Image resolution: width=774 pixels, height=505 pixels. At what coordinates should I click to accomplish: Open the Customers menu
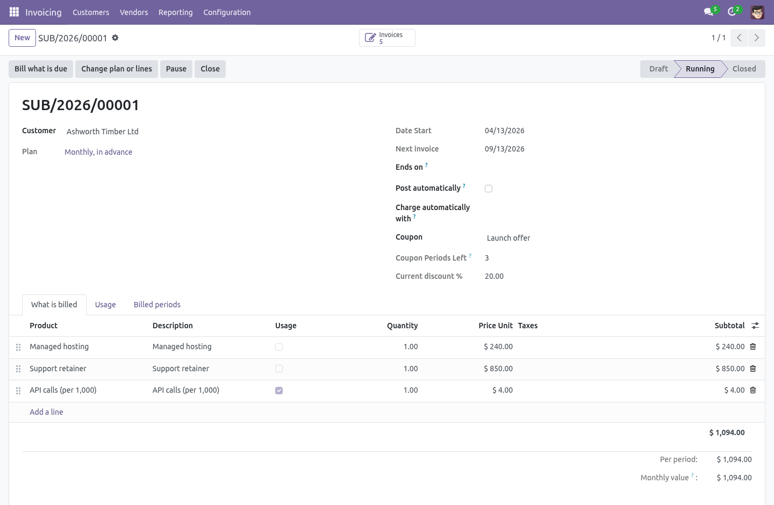click(x=91, y=12)
